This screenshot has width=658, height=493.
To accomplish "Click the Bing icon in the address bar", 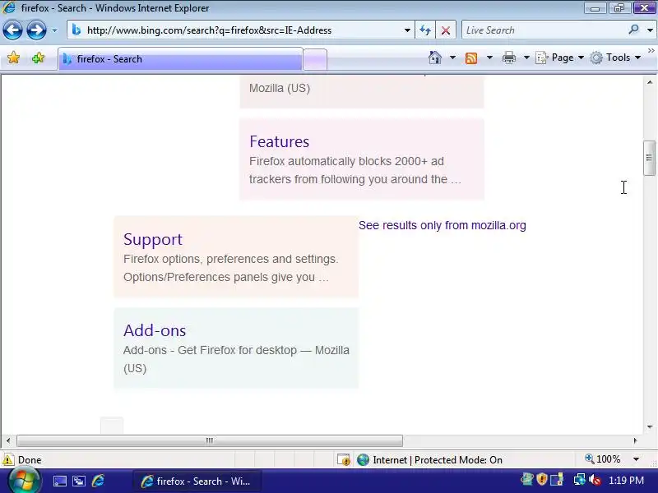I will coord(76,30).
